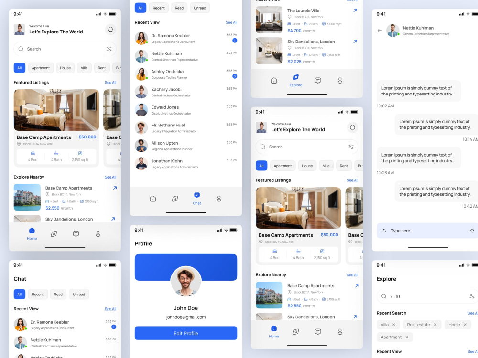Choose House category in left Home screen
The width and height of the screenshot is (478, 358).
pos(65,68)
